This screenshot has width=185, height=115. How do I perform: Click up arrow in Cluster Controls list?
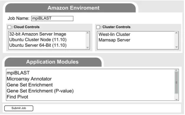pyautogui.click(x=176, y=33)
